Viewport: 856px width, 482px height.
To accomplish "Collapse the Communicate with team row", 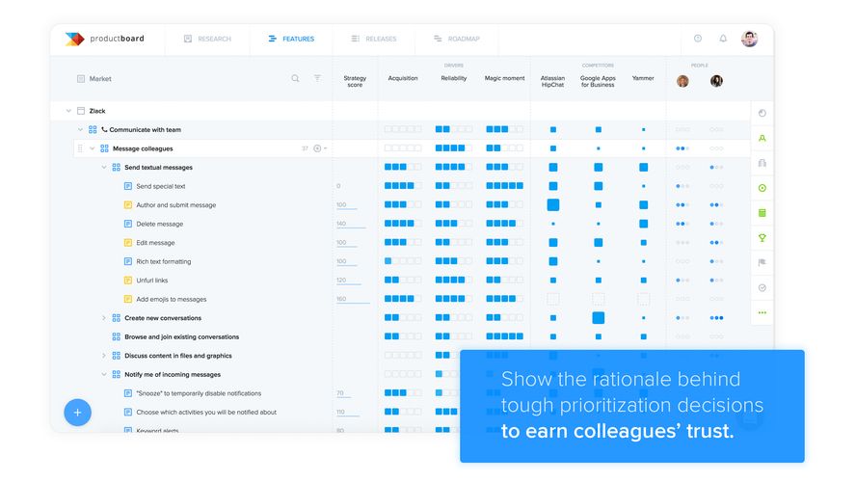I will 80,129.
